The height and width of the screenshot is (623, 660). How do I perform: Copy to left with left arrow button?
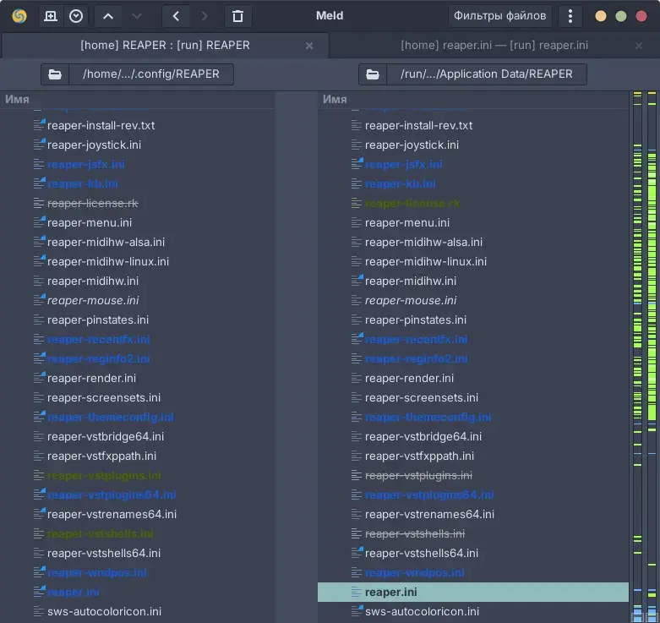[x=175, y=16]
